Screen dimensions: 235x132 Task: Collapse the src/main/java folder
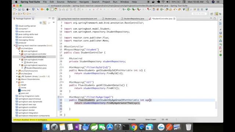pos(17,48)
